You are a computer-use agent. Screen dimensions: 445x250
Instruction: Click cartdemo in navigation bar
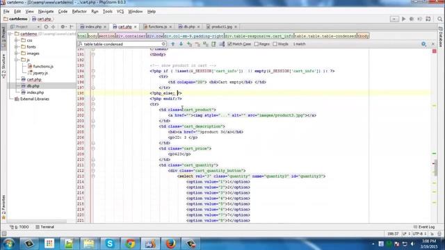[15, 19]
